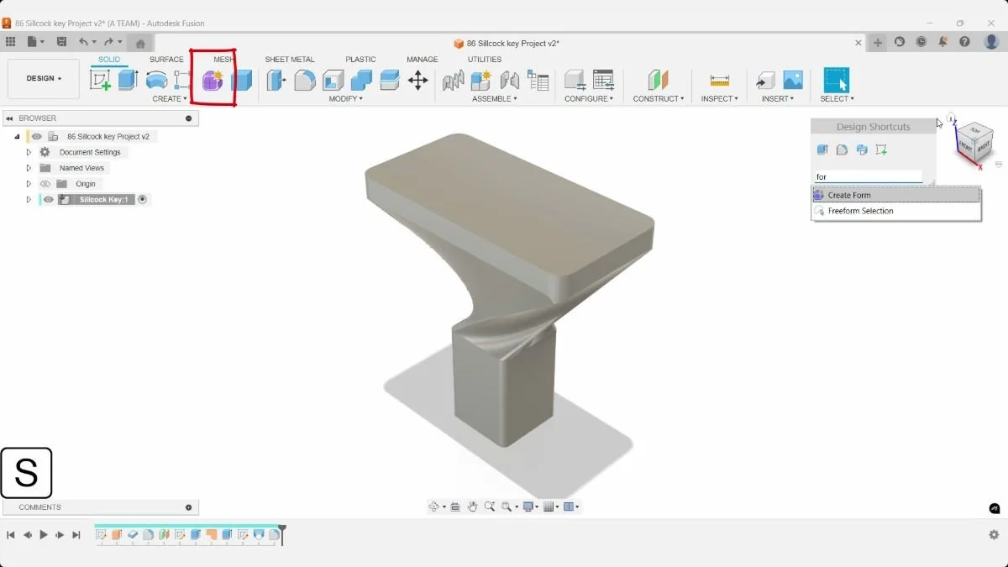Viewport: 1008px width, 567px height.
Task: Switch to the SHEET METAL tab
Action: tap(290, 60)
